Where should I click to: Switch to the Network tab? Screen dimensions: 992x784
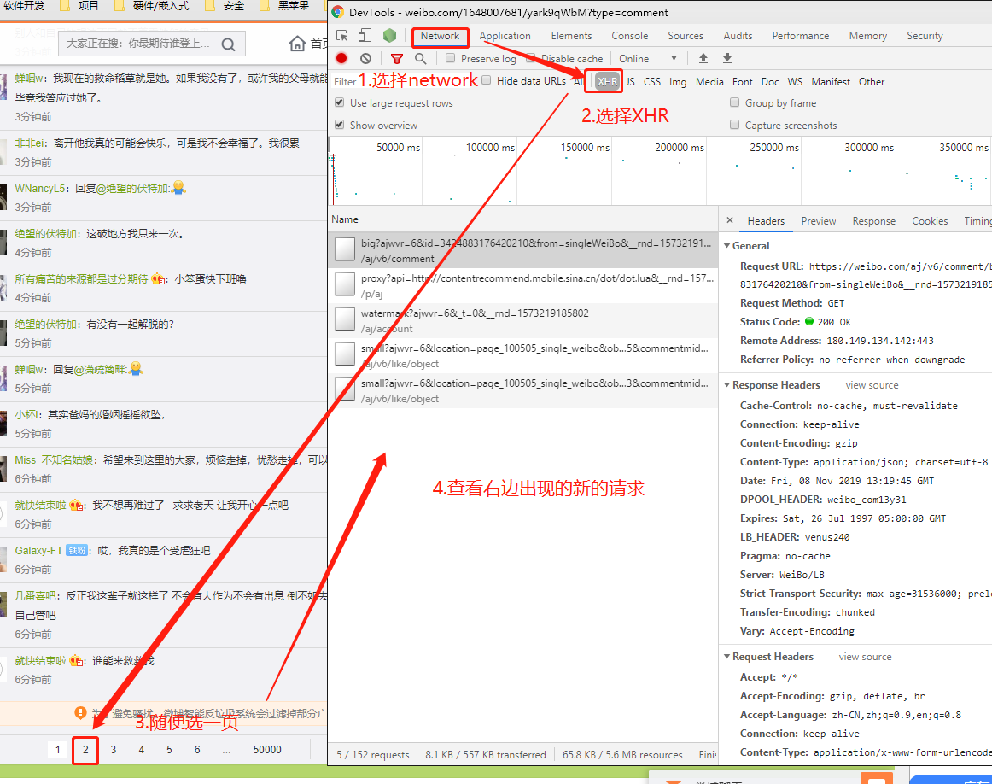click(x=440, y=36)
